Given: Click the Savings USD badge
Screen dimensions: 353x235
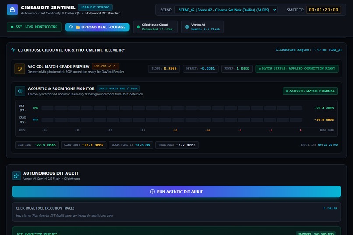Looking at the screenshot, I should pos(316,234).
